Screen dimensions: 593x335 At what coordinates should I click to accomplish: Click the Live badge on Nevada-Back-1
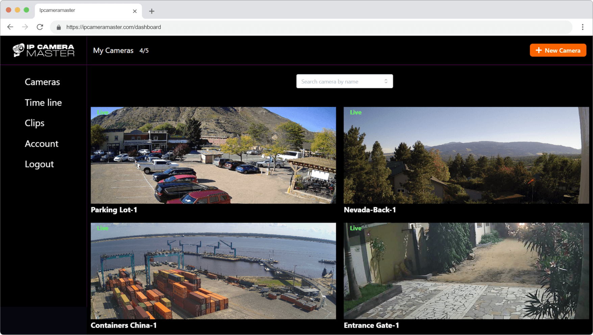(355, 112)
